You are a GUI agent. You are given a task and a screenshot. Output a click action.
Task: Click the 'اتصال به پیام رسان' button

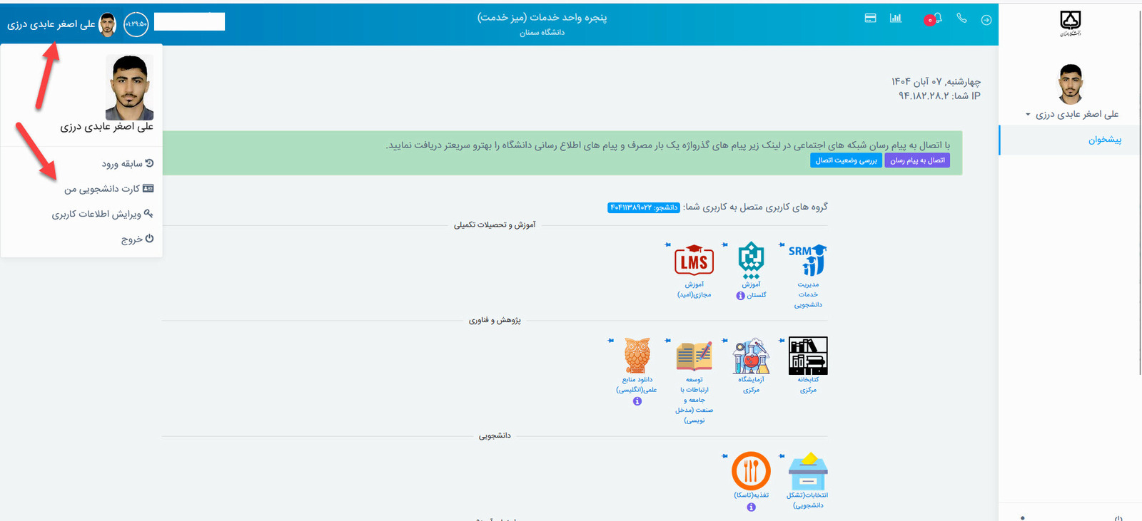pyautogui.click(x=917, y=160)
